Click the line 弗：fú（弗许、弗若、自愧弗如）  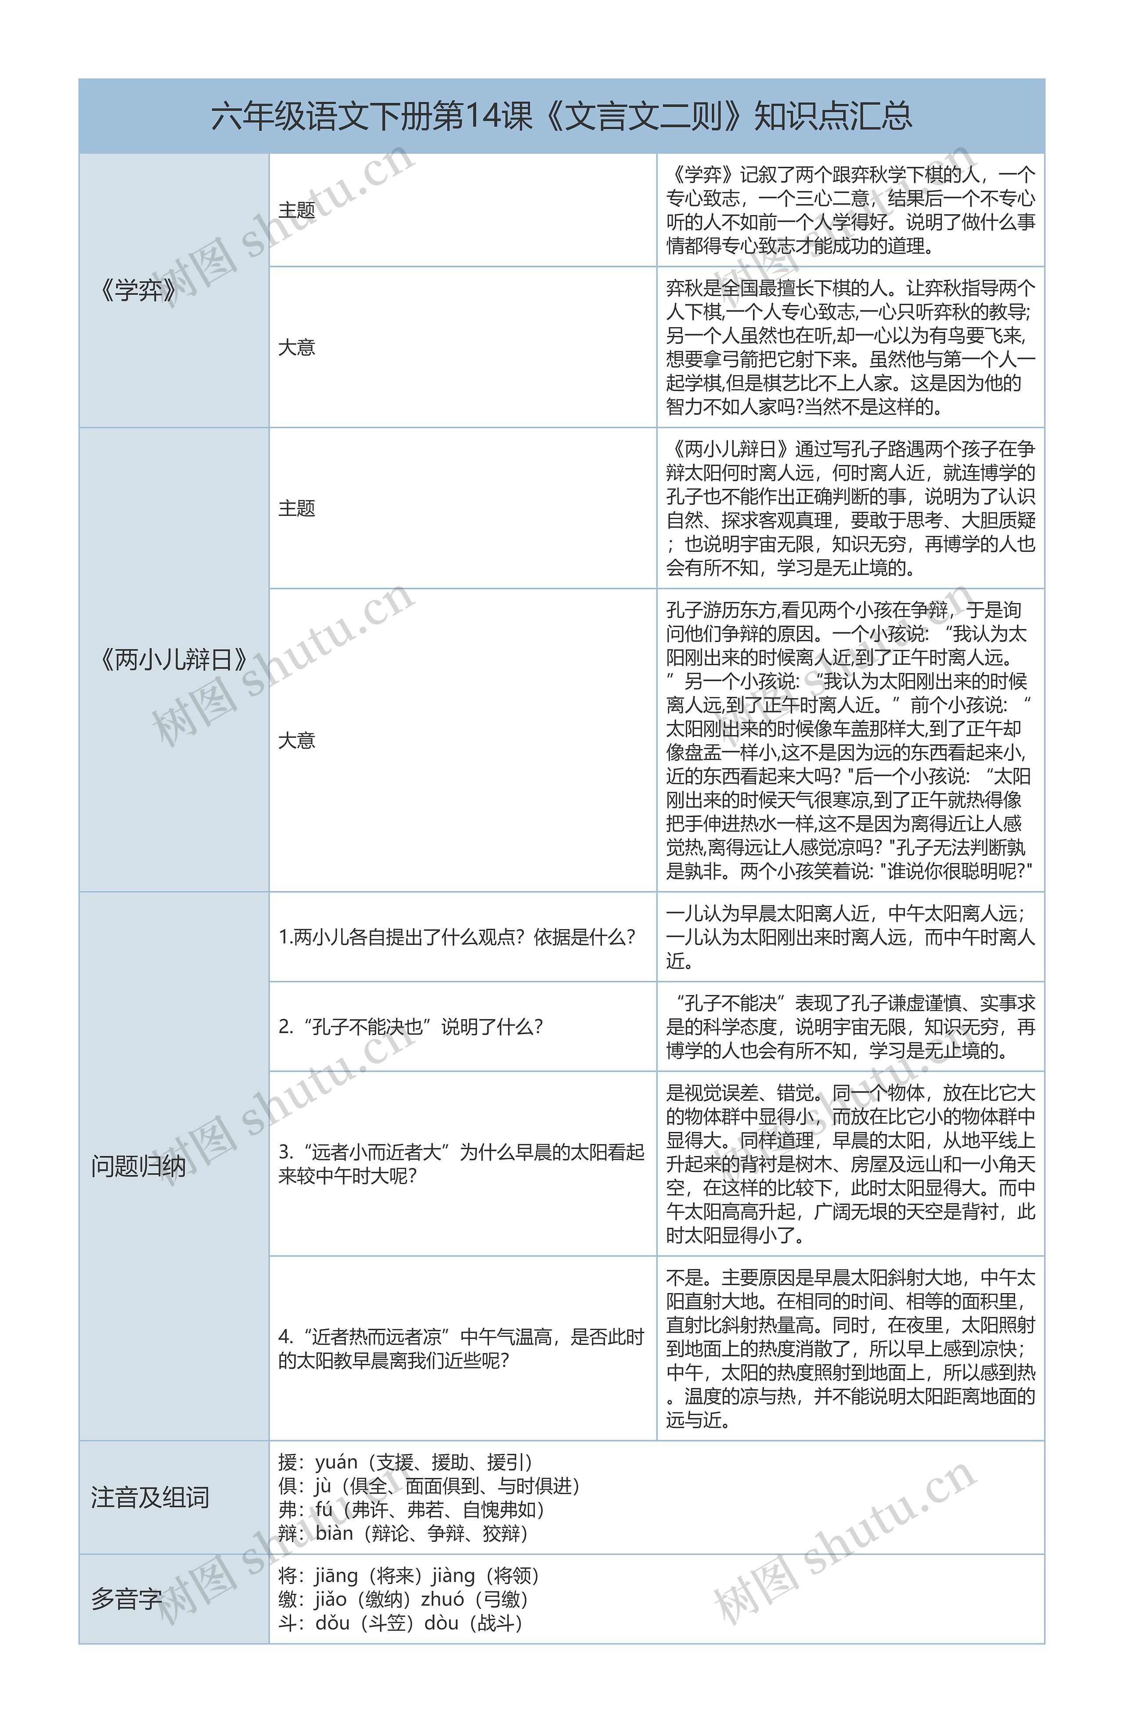tap(413, 1510)
